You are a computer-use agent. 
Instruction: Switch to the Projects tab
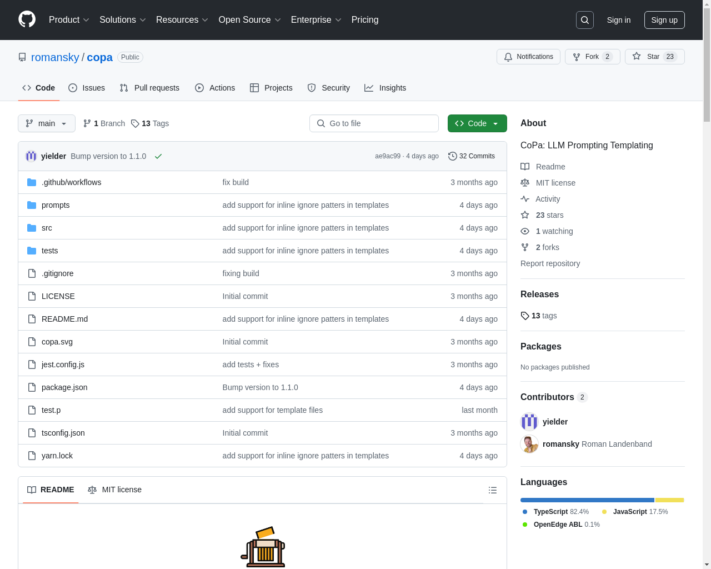click(271, 88)
